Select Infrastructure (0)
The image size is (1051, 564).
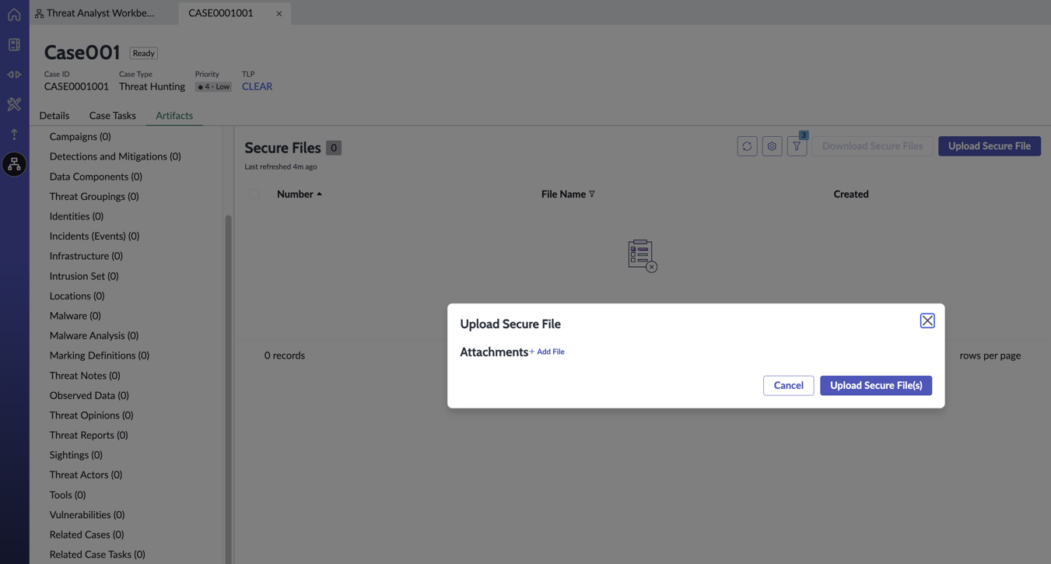86,256
